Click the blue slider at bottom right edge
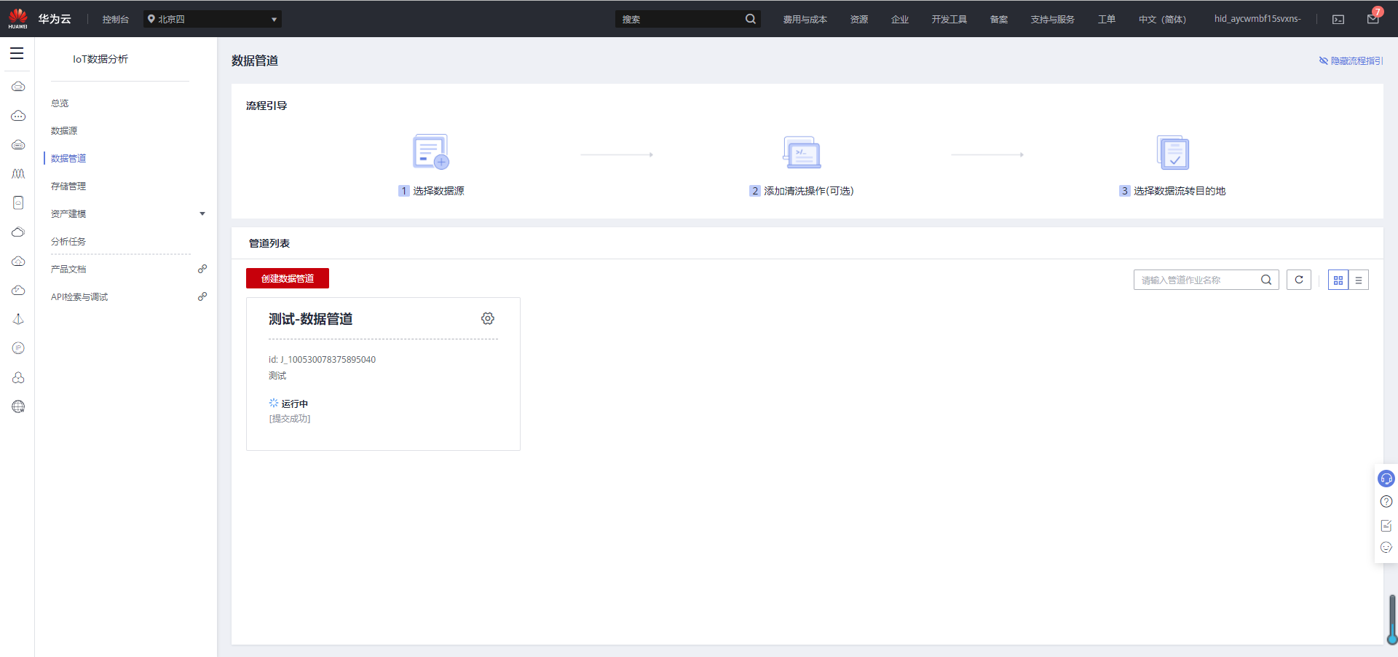 tap(1392, 620)
